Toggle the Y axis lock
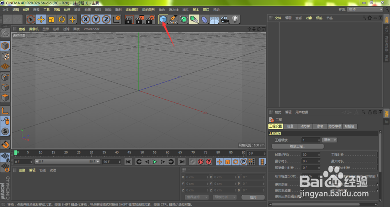The width and height of the screenshot is (390, 207). 96,19
